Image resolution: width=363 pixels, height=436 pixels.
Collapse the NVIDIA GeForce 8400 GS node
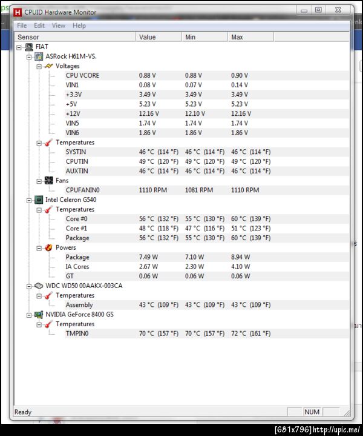click(29, 315)
